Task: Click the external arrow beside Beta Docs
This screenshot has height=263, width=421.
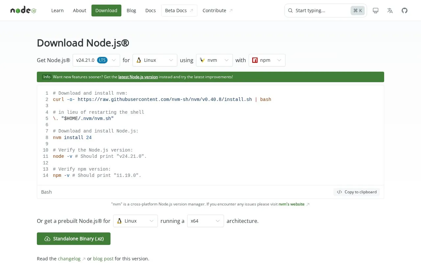Action: pyautogui.click(x=191, y=11)
